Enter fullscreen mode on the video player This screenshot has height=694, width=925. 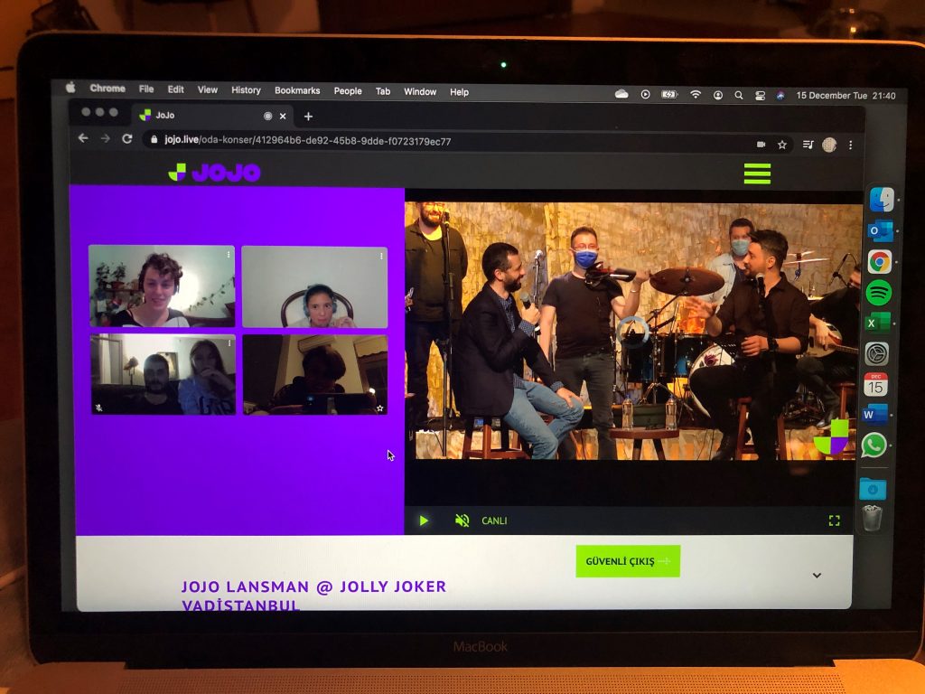coord(834,520)
